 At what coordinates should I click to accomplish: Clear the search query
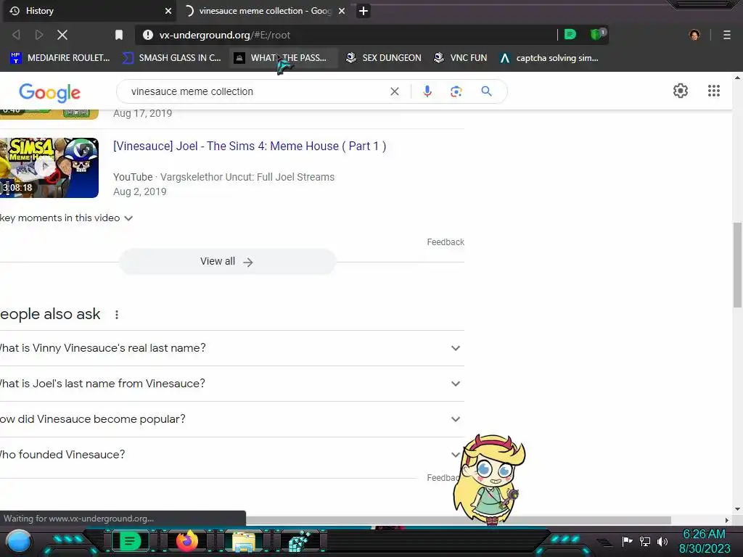coord(394,91)
